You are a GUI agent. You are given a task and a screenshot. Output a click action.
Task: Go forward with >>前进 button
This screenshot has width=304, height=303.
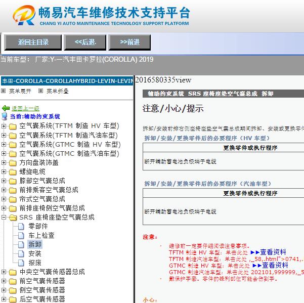[129, 42]
